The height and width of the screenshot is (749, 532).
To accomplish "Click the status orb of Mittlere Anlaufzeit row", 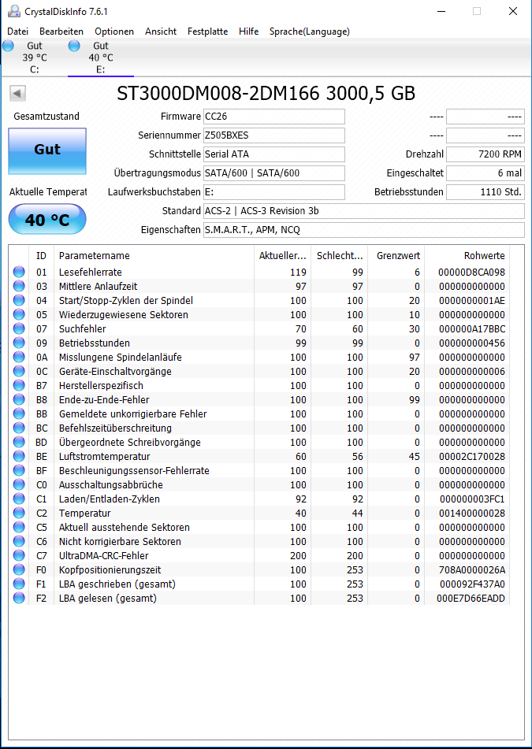I will [19, 287].
